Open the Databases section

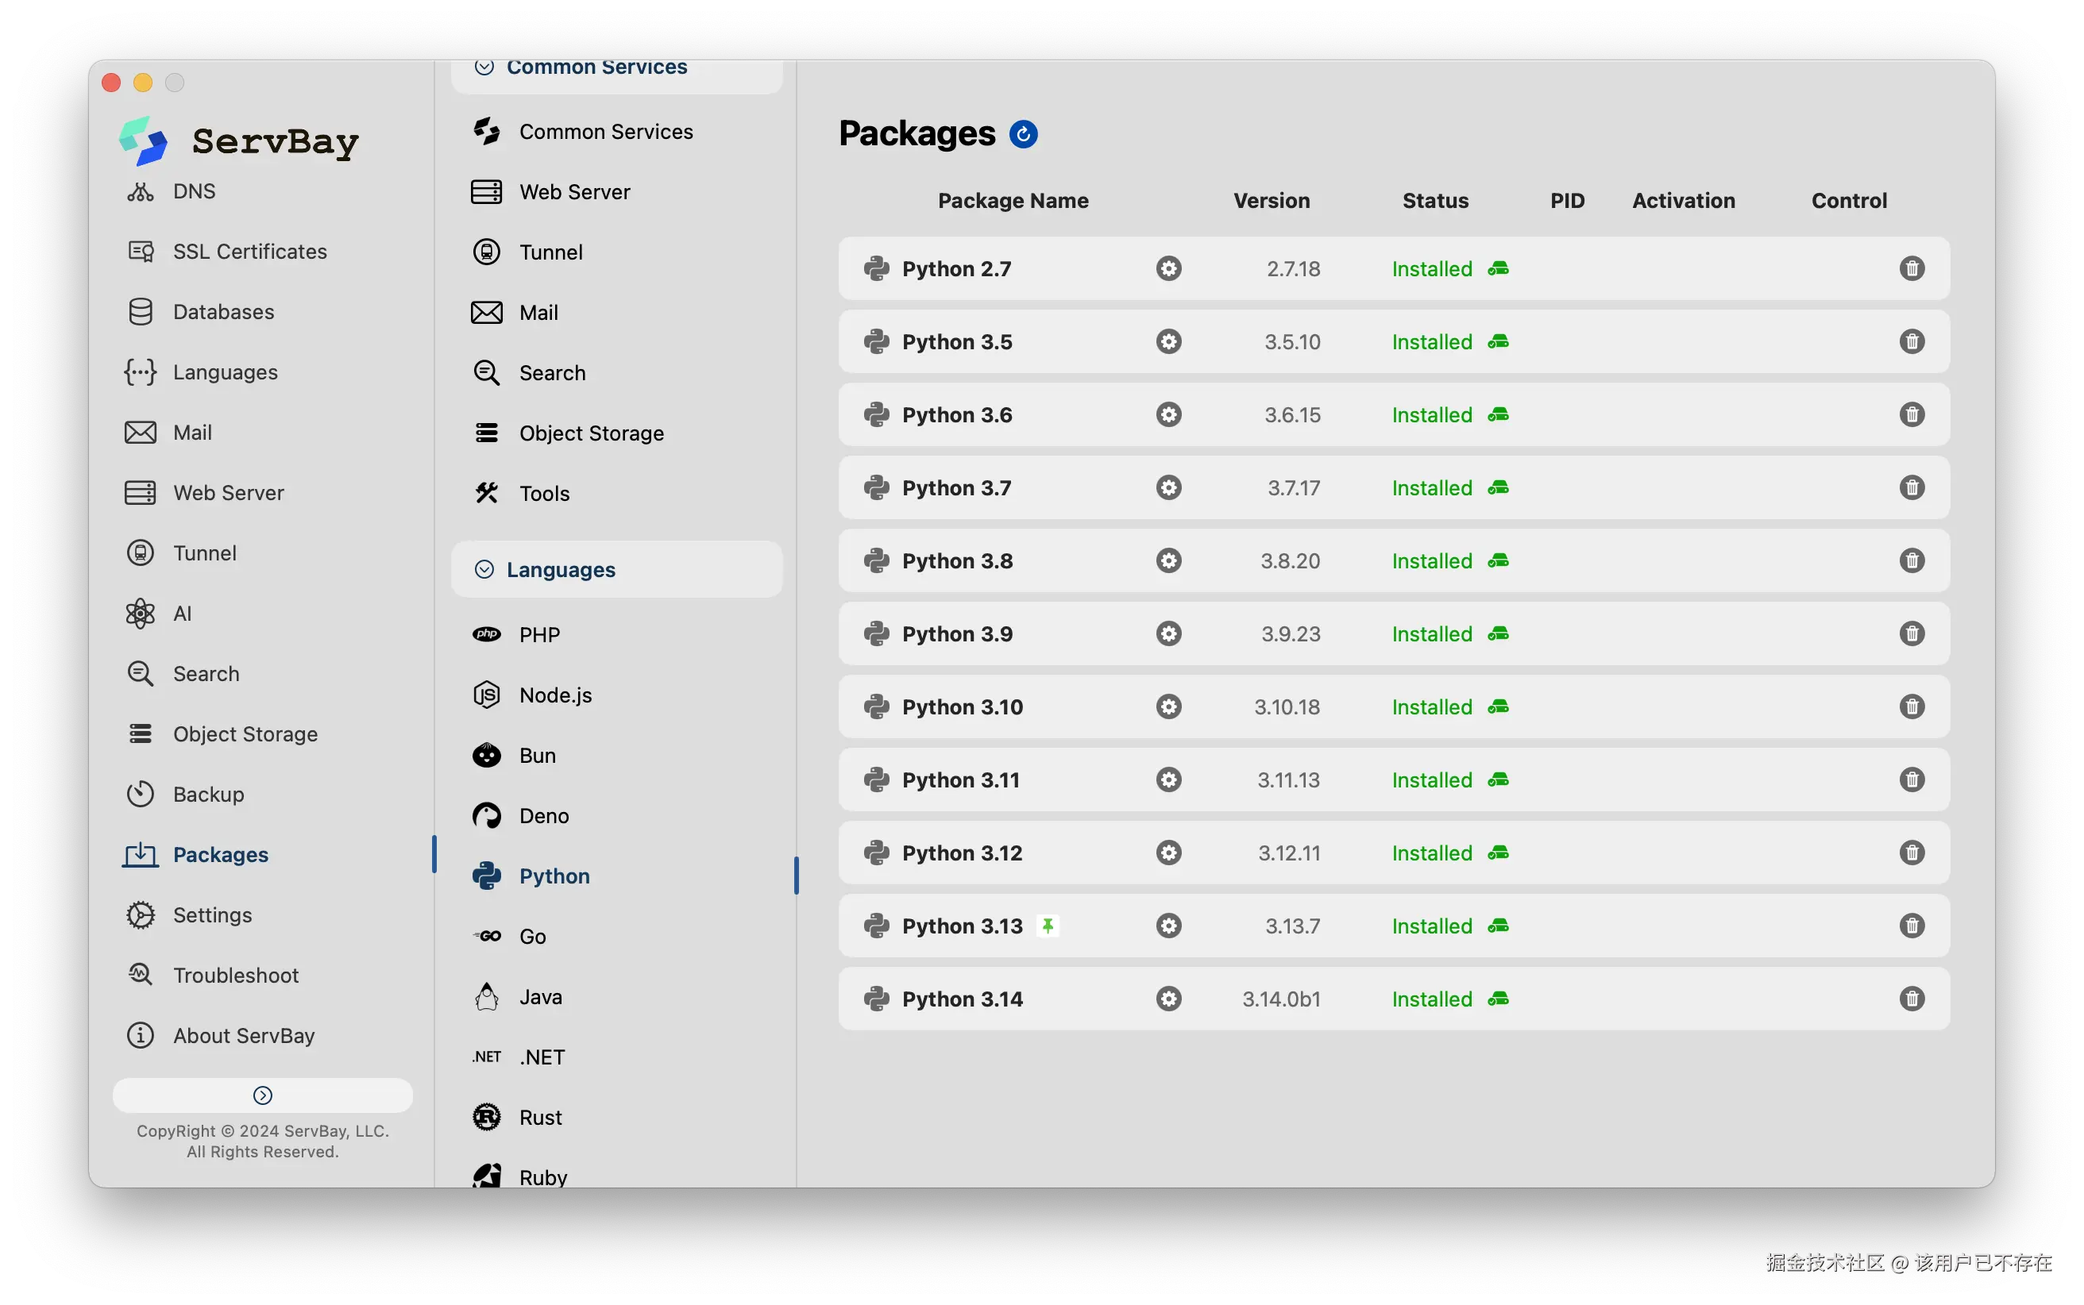[222, 312]
